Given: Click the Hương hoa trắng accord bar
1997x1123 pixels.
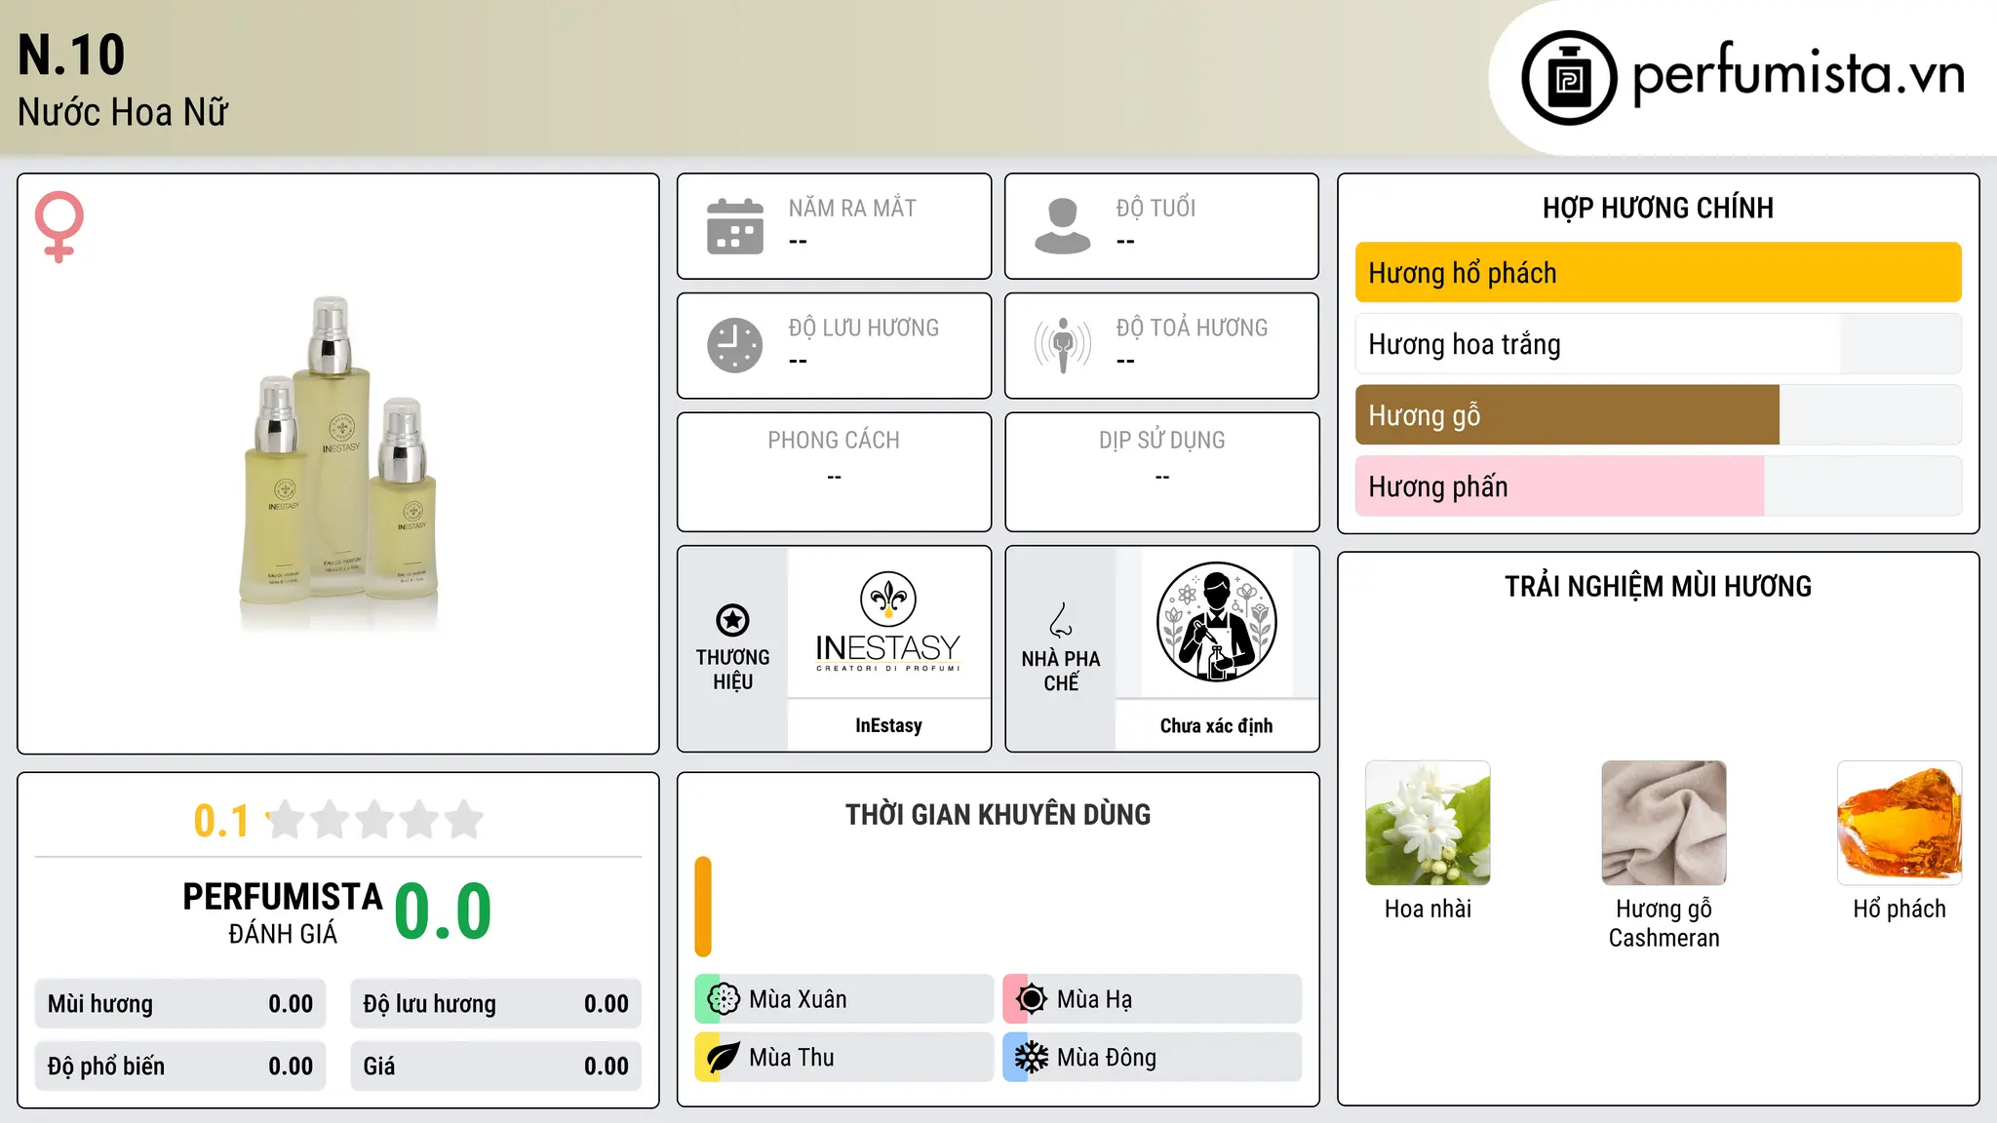Looking at the screenshot, I should (x=1658, y=344).
